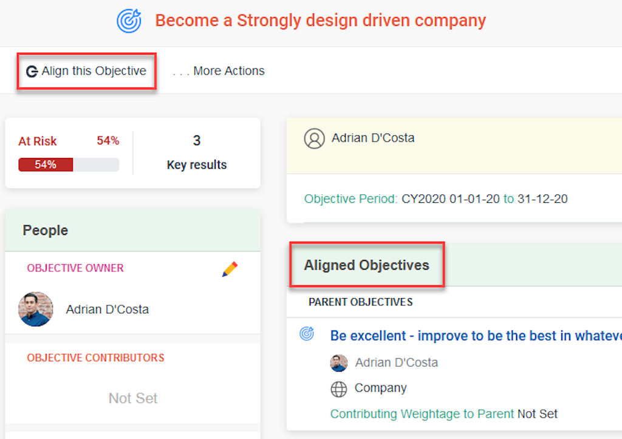This screenshot has height=439, width=622.
Task: Click Adrian D'Costa's avatar under the parent objective
Action: pyautogui.click(x=338, y=362)
